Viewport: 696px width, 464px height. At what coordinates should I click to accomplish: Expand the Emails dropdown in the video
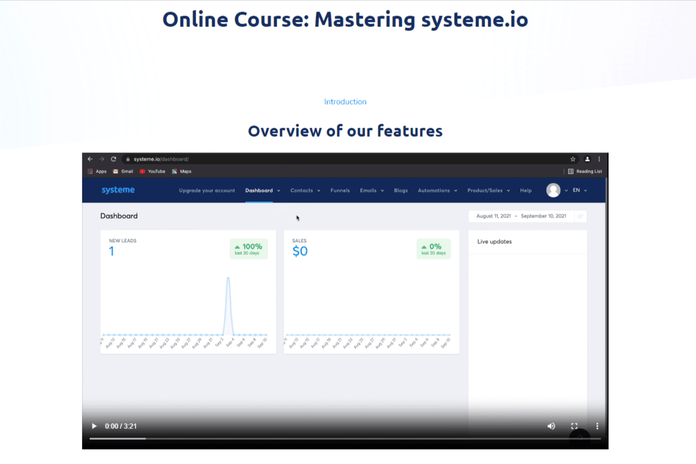click(372, 190)
